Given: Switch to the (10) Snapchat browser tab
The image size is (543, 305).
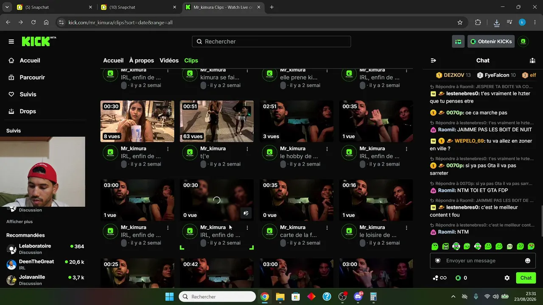Looking at the screenshot, I should pos(138,7).
